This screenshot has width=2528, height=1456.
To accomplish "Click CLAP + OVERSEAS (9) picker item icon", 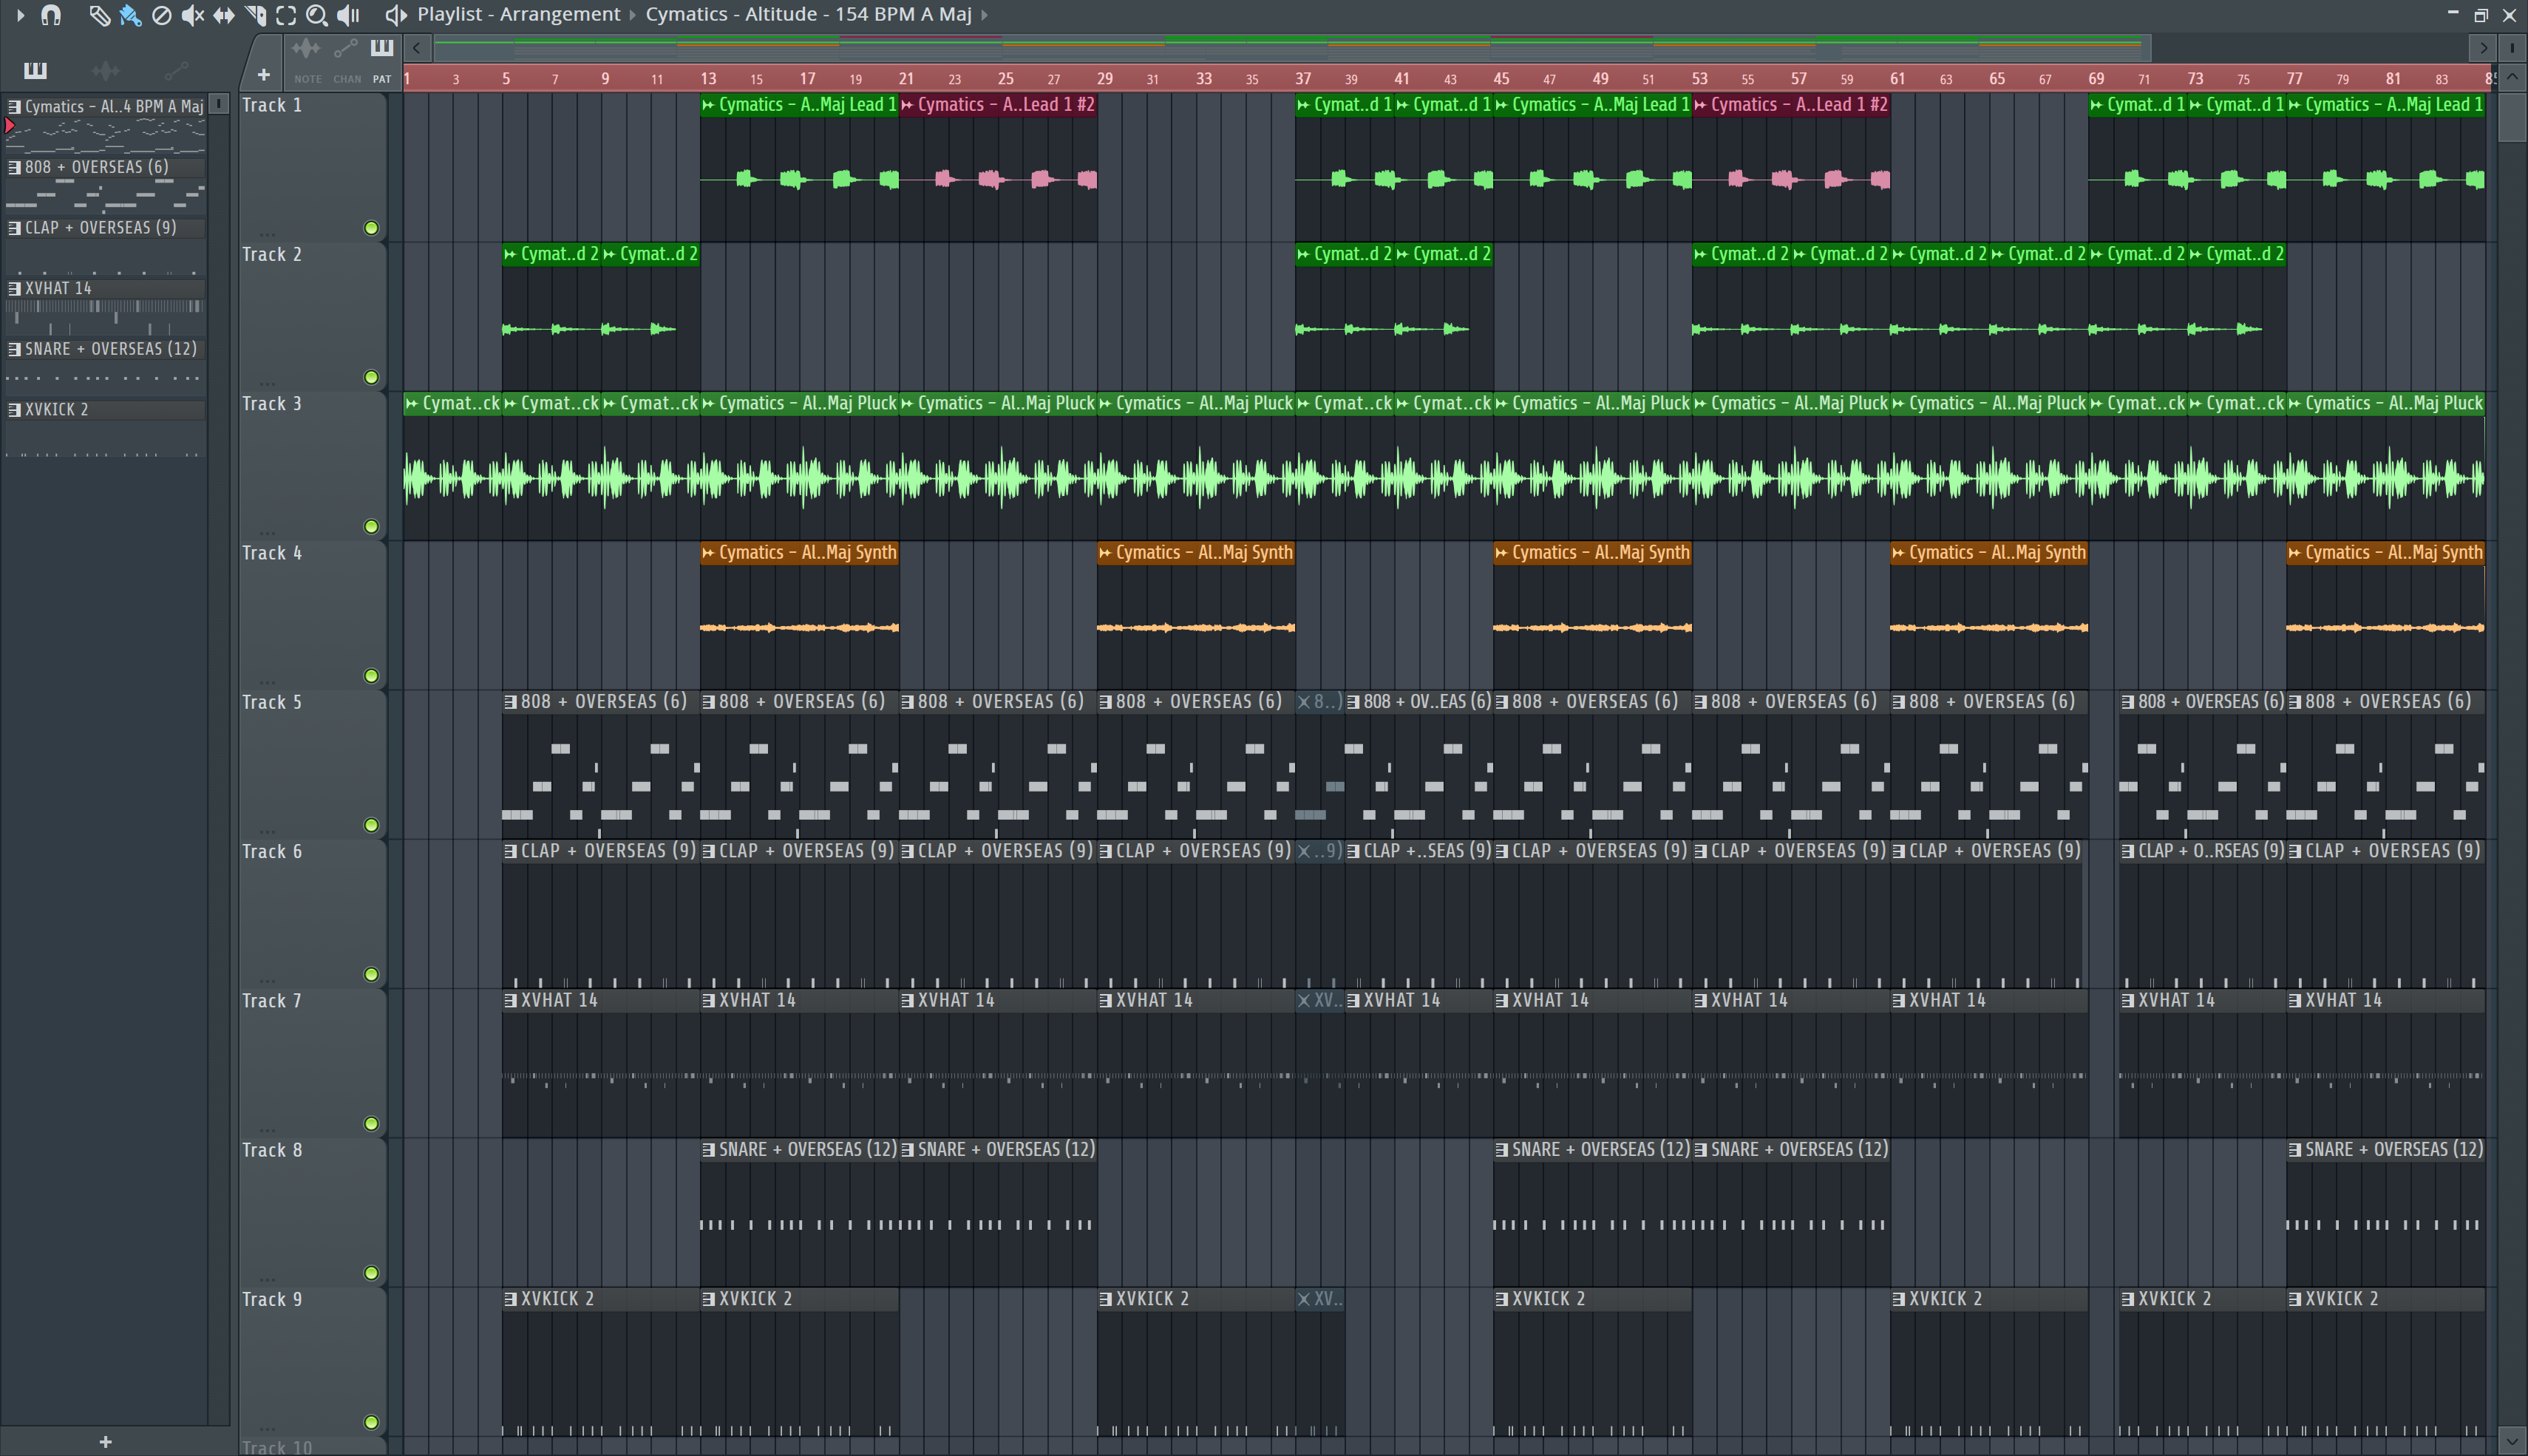I will (x=14, y=228).
